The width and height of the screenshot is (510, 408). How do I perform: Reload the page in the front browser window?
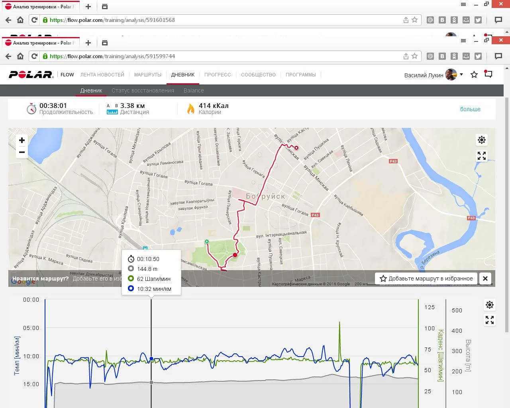point(35,56)
